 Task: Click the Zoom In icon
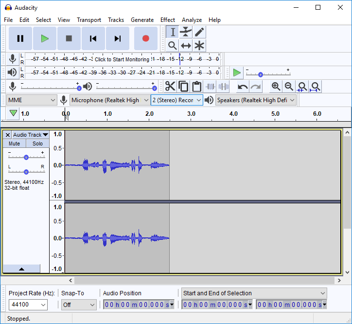276,87
